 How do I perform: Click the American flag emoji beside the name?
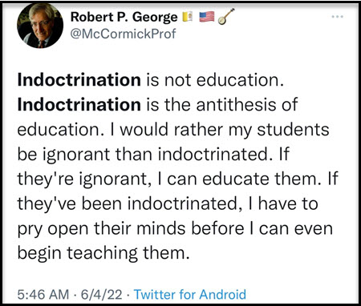pyautogui.click(x=207, y=17)
